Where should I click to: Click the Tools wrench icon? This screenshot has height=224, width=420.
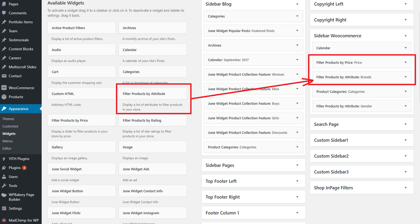click(4, 186)
